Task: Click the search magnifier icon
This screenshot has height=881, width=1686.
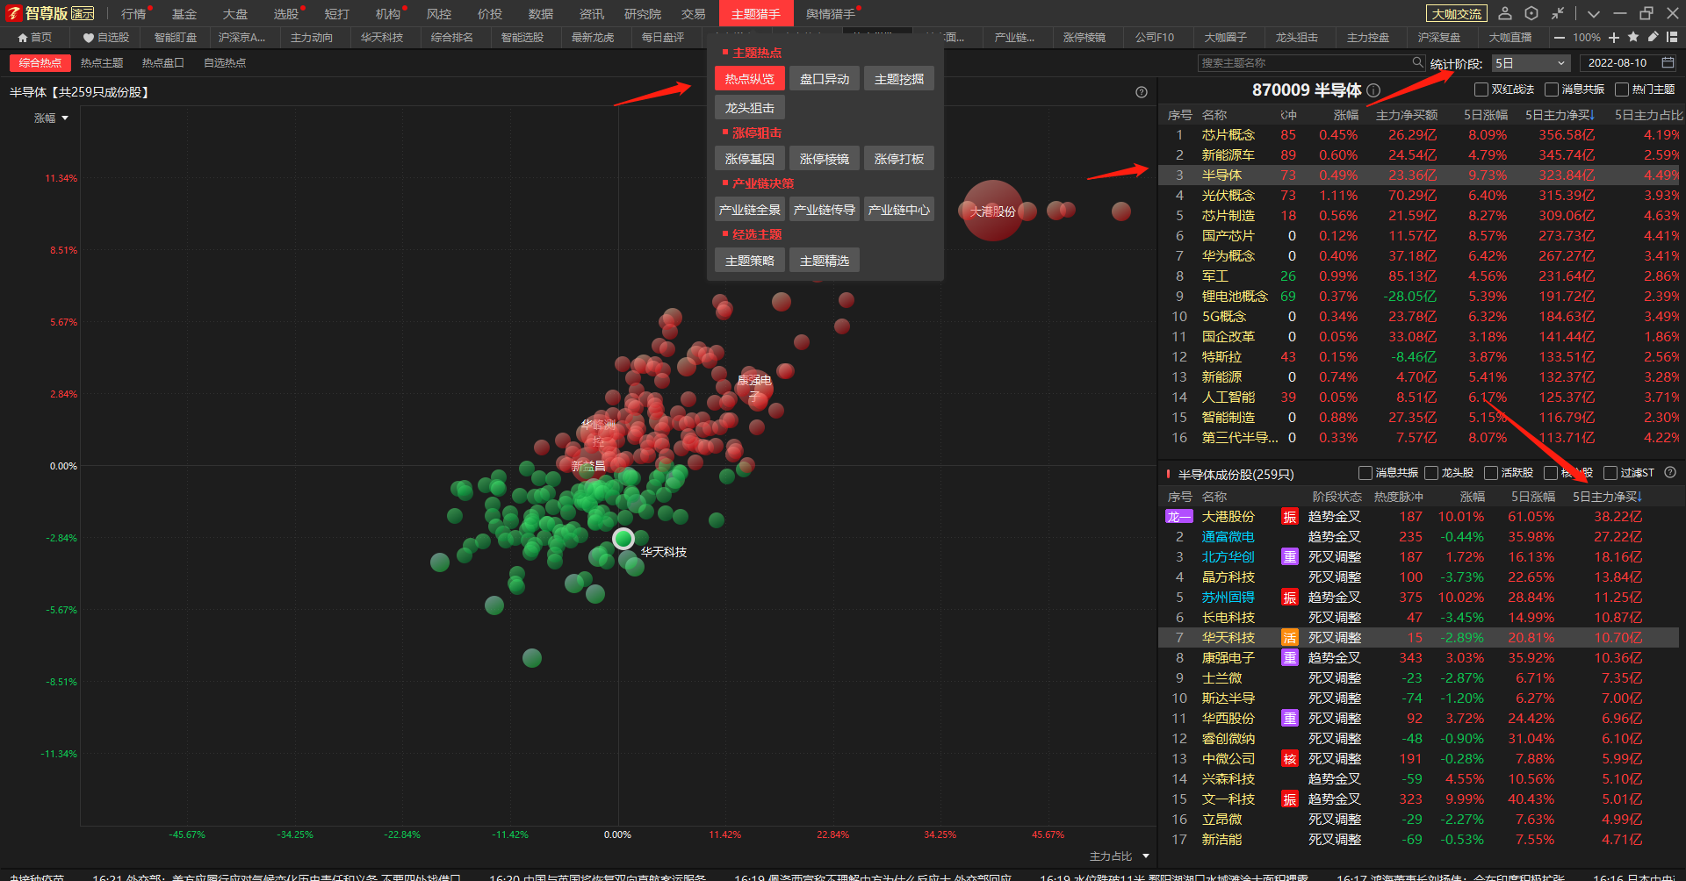Action: (x=1417, y=62)
